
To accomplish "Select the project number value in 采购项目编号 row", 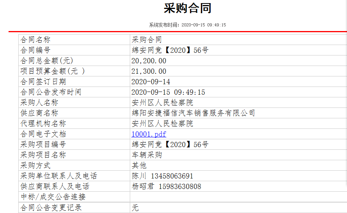I will point(170,145).
